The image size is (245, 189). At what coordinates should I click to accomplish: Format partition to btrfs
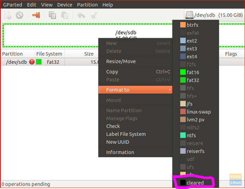tap(196, 25)
